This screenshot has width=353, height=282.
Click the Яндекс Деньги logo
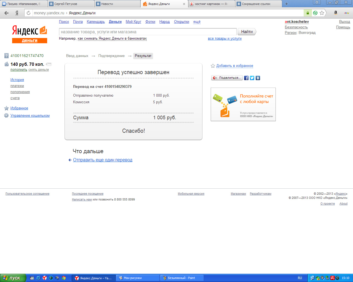point(30,34)
